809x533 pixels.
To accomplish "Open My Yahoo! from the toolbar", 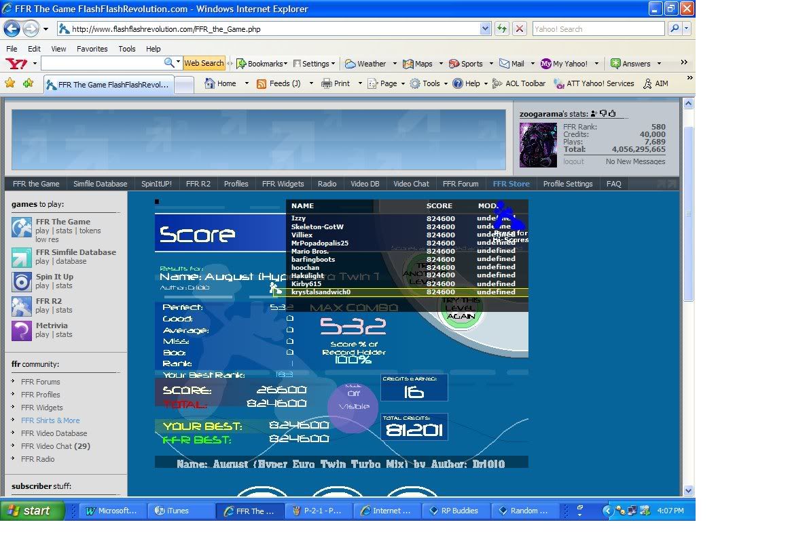I will (x=564, y=63).
